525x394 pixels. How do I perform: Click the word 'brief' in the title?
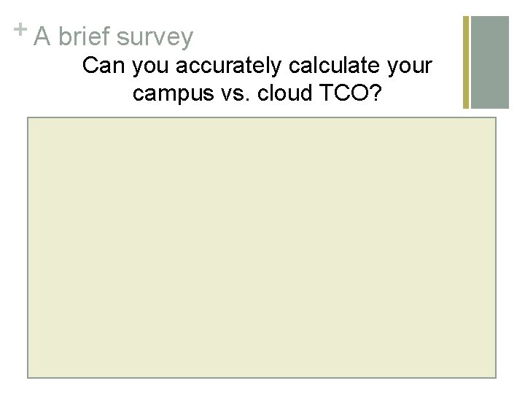[x=85, y=36]
